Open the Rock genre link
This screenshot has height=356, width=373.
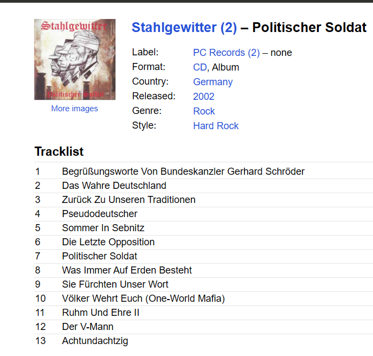[x=204, y=111]
